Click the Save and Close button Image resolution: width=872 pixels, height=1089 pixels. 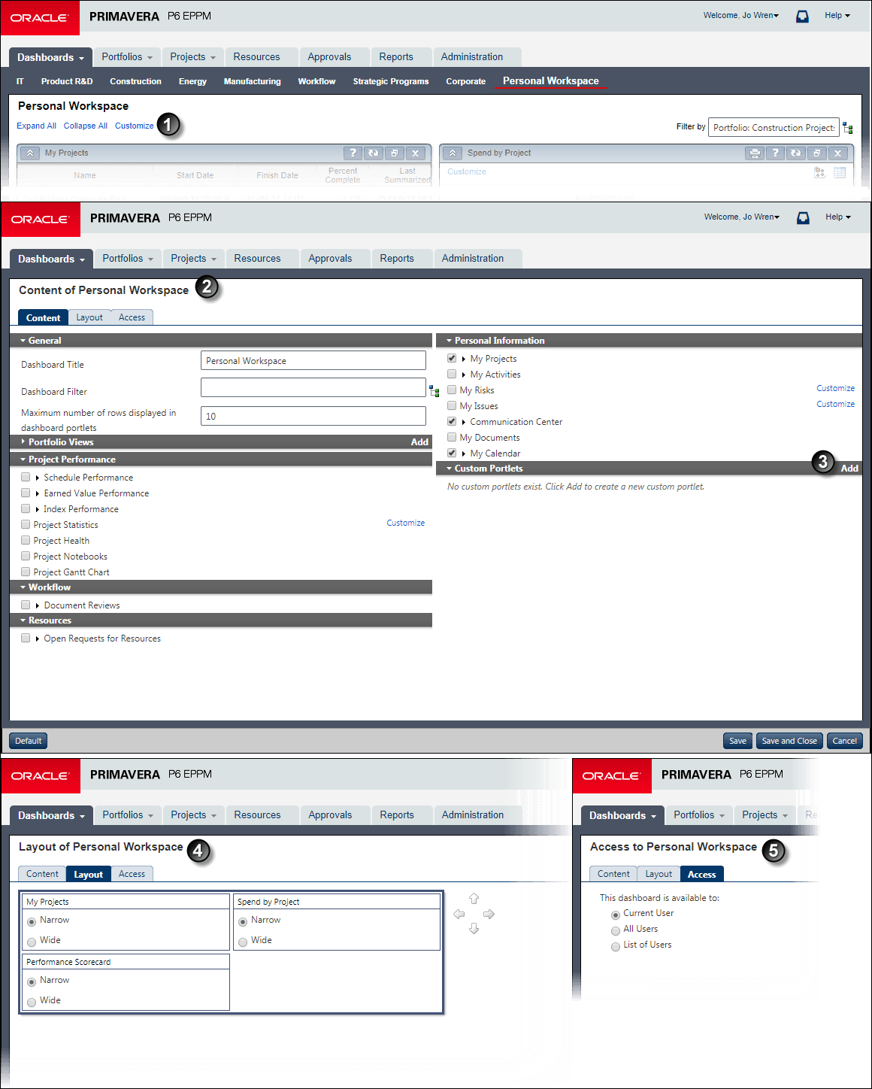[x=789, y=741]
